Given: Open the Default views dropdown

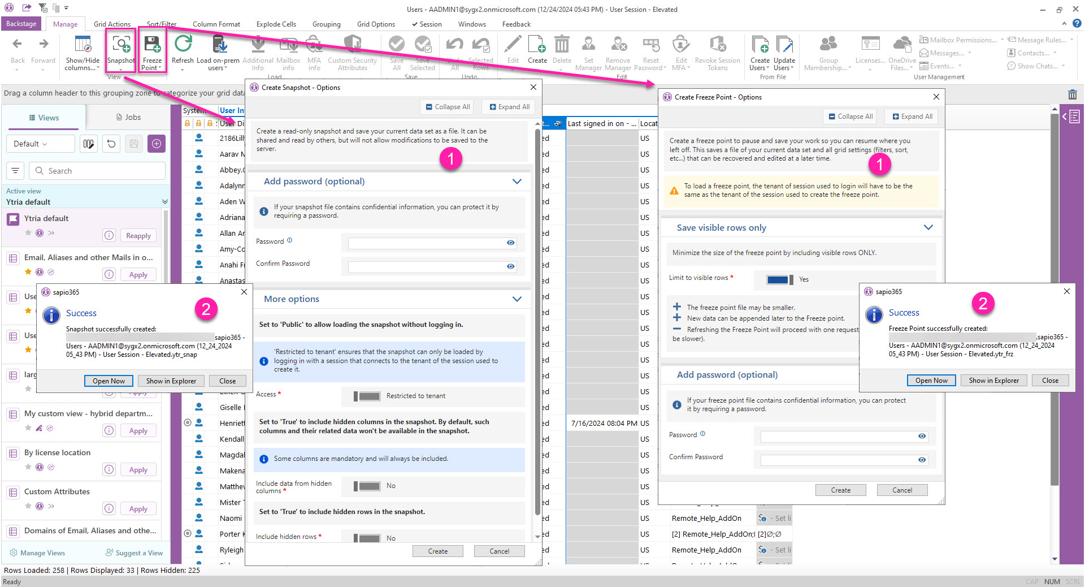Looking at the screenshot, I should (x=40, y=144).
